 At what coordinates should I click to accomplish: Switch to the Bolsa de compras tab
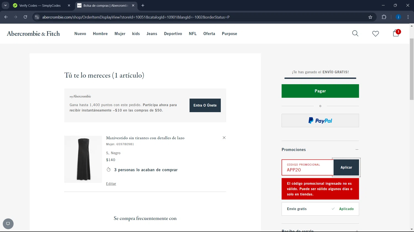(x=106, y=5)
